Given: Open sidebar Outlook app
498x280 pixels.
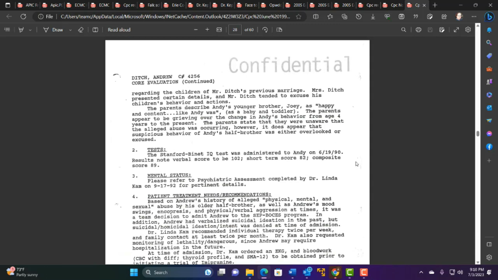Looking at the screenshot, I should pyautogui.click(x=489, y=107).
